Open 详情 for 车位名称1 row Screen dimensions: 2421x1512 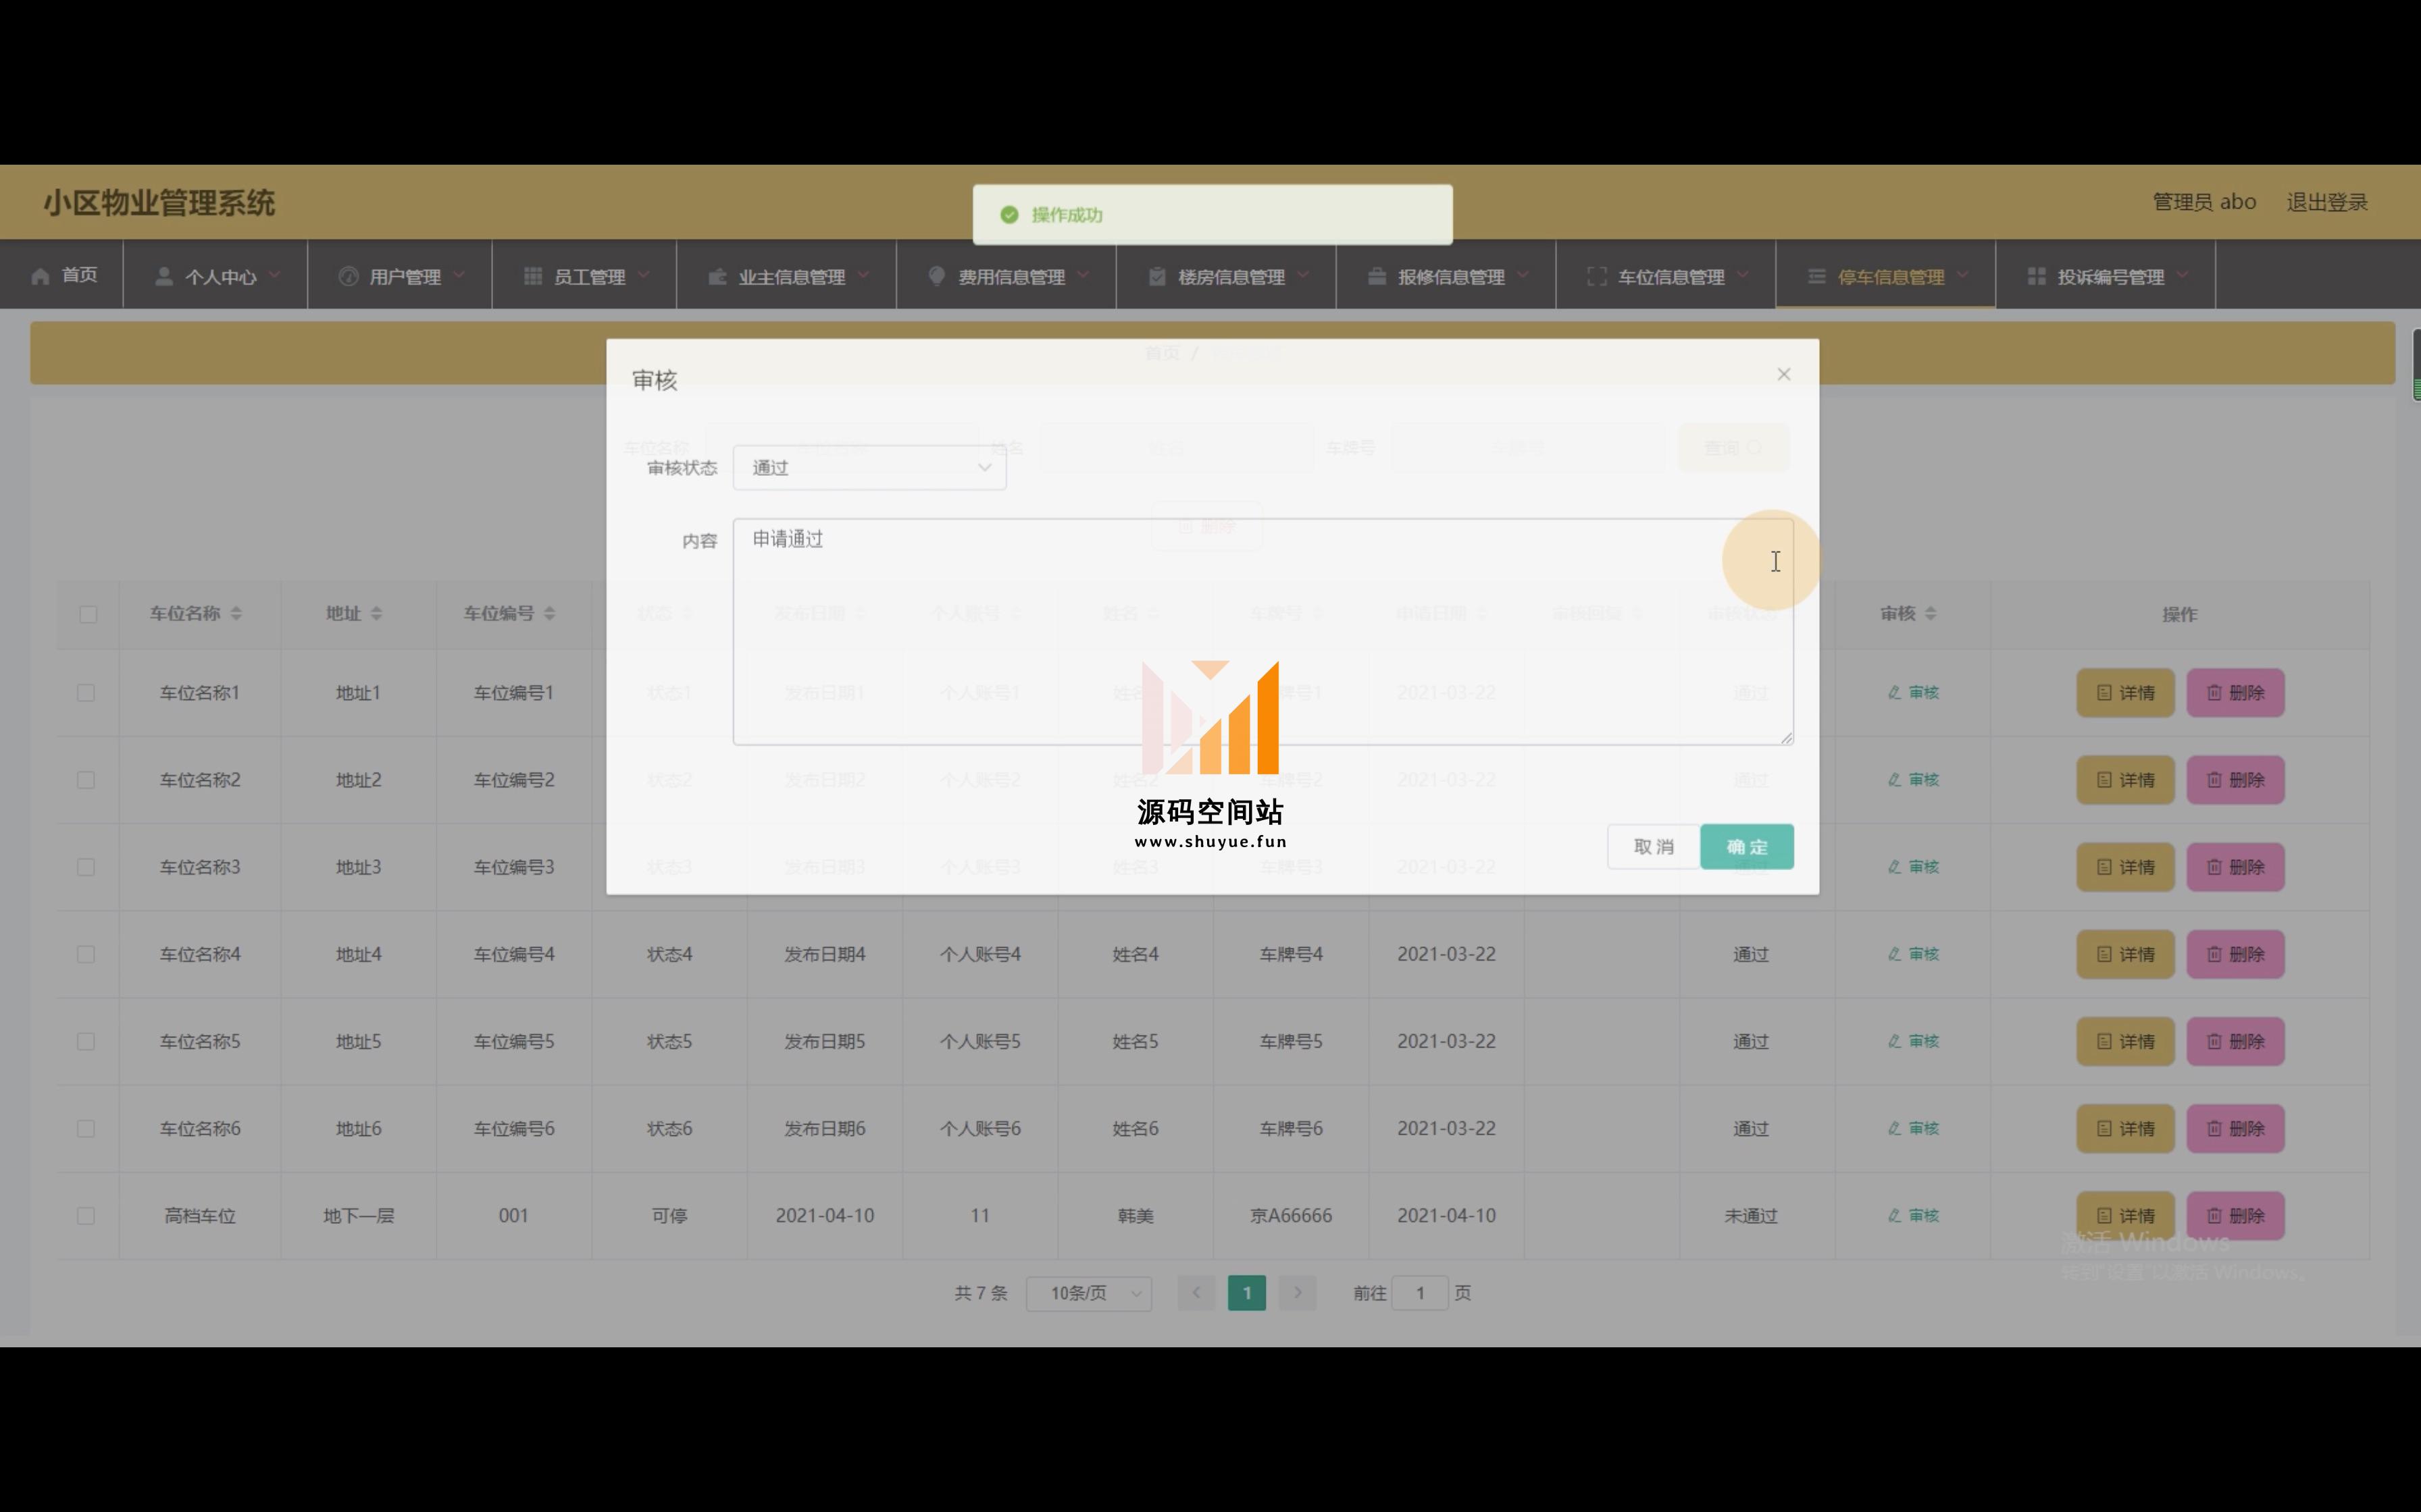click(2125, 693)
